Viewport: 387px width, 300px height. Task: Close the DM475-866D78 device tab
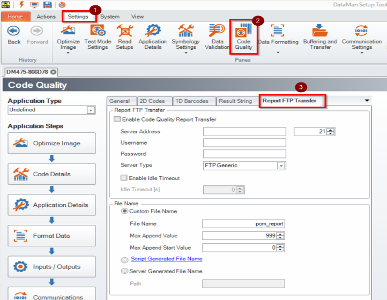53,72
